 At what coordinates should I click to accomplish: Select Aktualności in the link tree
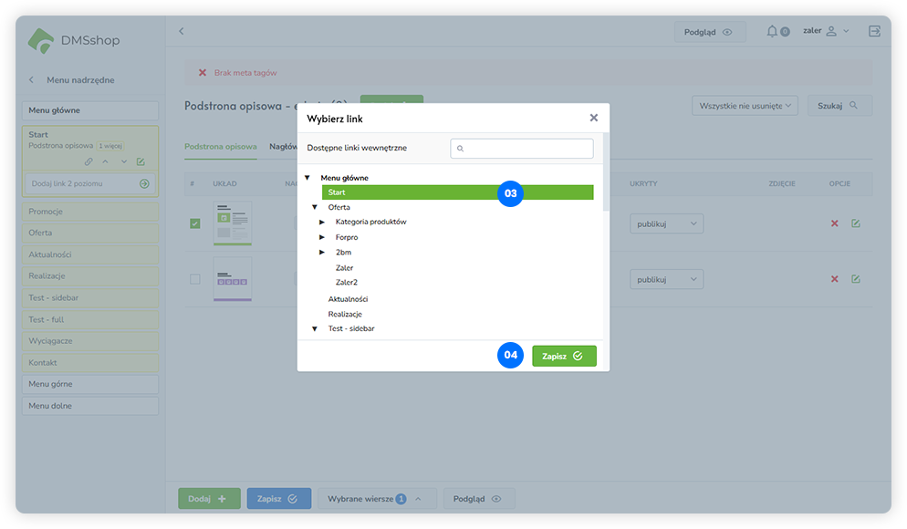348,299
